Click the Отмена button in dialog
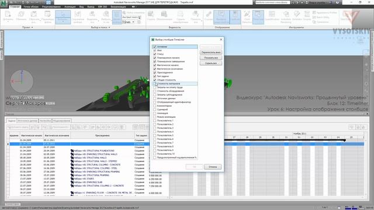This screenshot has width=374, height=210. click(x=213, y=167)
